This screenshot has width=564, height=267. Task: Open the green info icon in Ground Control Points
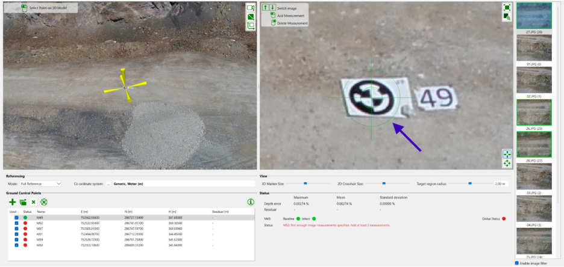[x=250, y=202]
